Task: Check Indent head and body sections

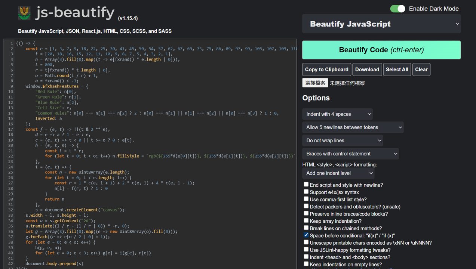Action: click(306, 257)
